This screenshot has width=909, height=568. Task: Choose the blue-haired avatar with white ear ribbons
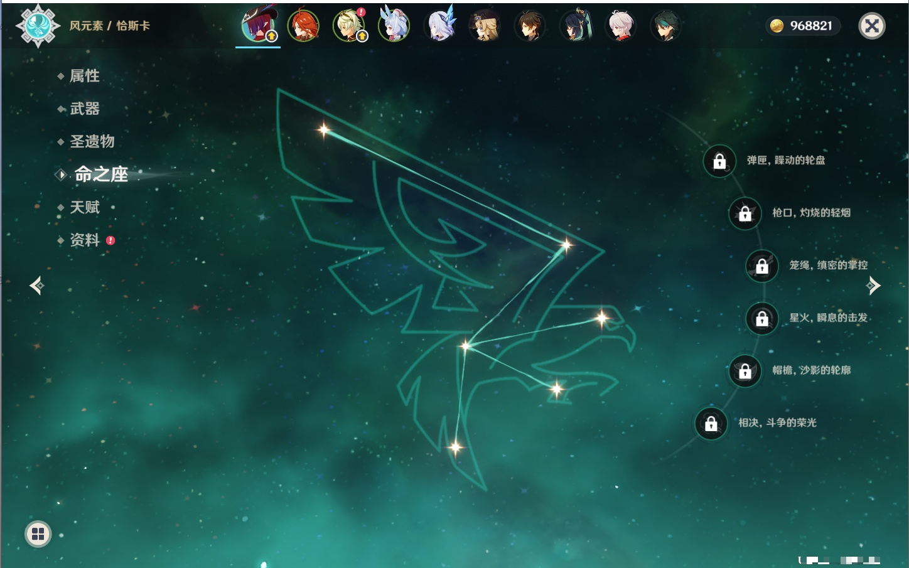point(394,26)
